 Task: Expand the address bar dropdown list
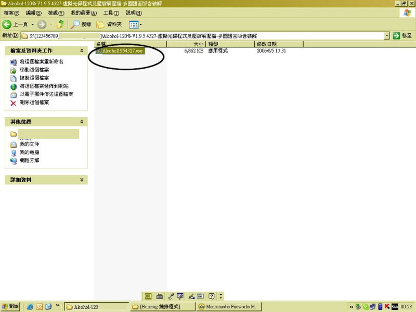pyautogui.click(x=387, y=35)
